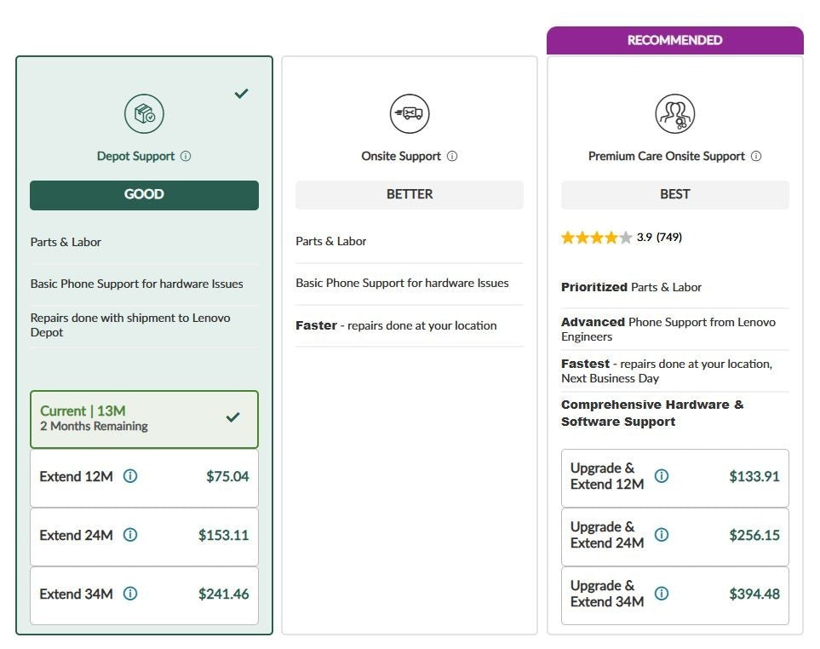Show info for Extend 12M option
The height and width of the screenshot is (649, 820).
130,476
